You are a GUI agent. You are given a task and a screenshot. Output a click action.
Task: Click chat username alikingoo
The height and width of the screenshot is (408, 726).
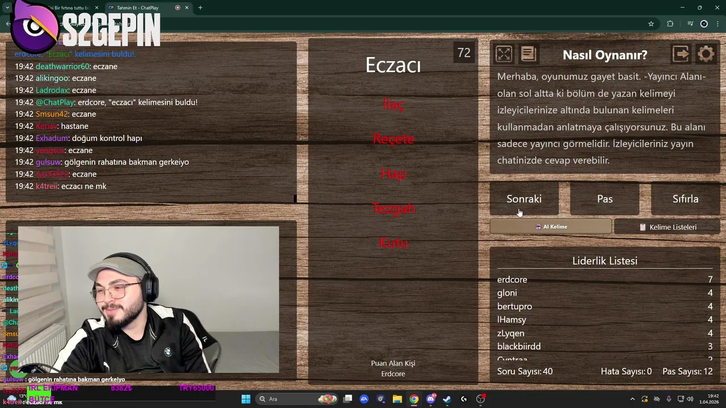[52, 78]
